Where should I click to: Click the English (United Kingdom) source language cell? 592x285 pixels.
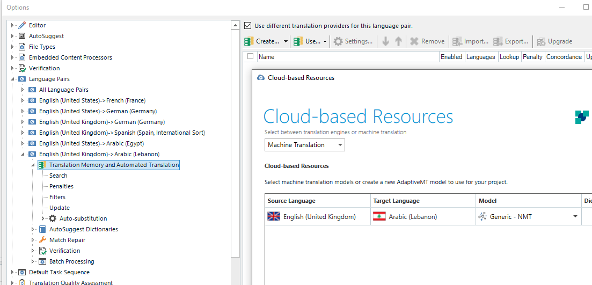click(x=318, y=217)
